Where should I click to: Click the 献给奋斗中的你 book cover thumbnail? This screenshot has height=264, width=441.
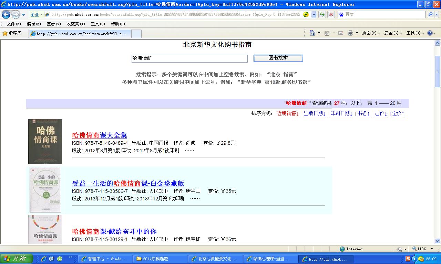[x=45, y=230]
